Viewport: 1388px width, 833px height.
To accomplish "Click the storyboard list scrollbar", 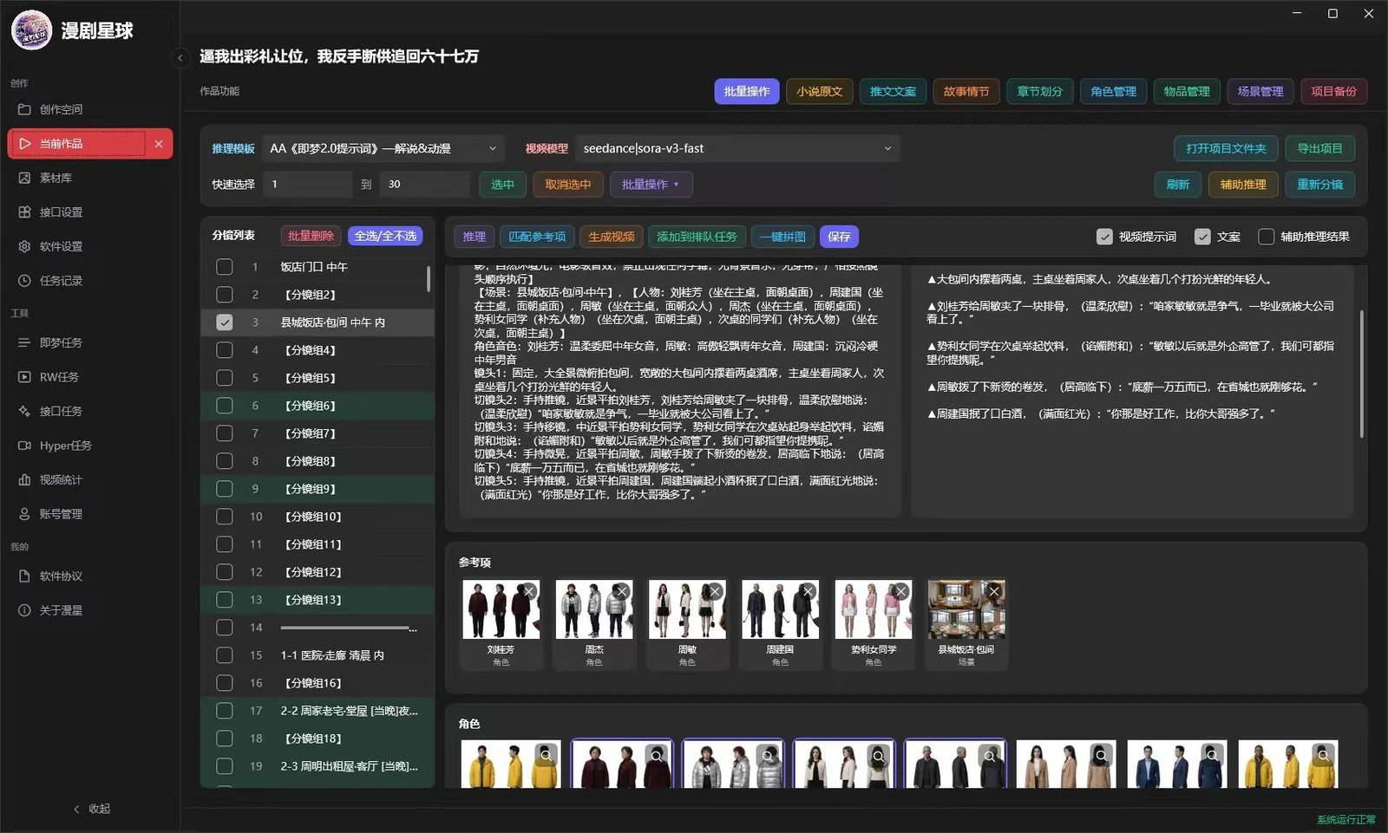I will (429, 278).
